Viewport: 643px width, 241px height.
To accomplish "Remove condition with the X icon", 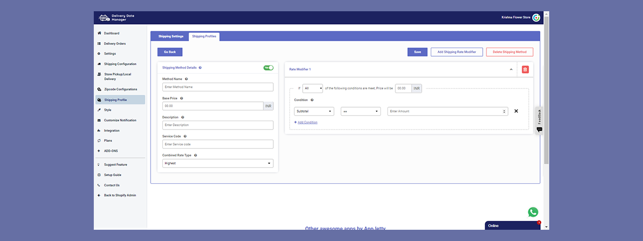I will (x=516, y=111).
